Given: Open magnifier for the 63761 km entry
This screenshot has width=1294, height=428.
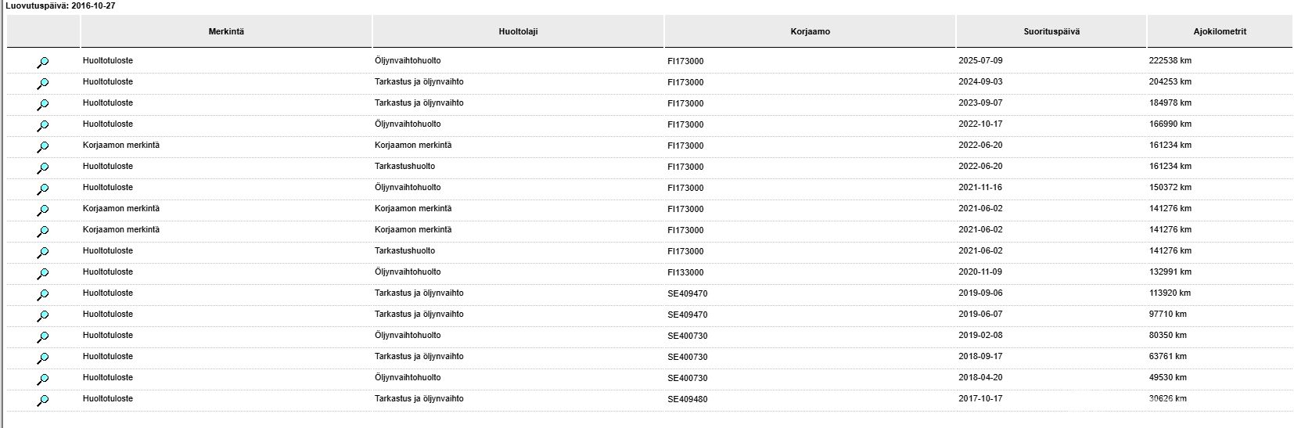Looking at the screenshot, I should (43, 358).
